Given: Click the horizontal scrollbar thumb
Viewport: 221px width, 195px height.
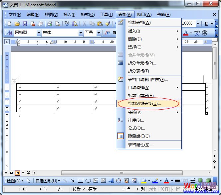Looking at the screenshot, I should [x=122, y=173].
